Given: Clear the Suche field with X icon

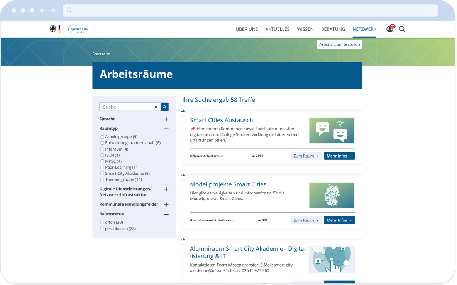Looking at the screenshot, I should 156,107.
